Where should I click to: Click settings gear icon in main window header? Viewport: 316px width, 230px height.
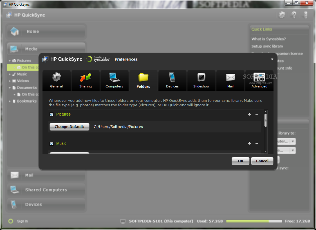tap(282, 15)
